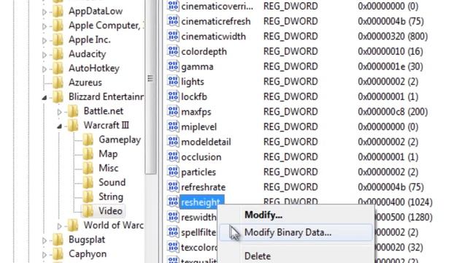Image resolution: width=467 pixels, height=263 pixels.
Task: Click the Audacity folder icon
Action: (58, 54)
